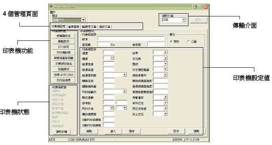This screenshot has height=145, width=272.
Task: Click the 網路設定 button
Action: pos(63,41)
